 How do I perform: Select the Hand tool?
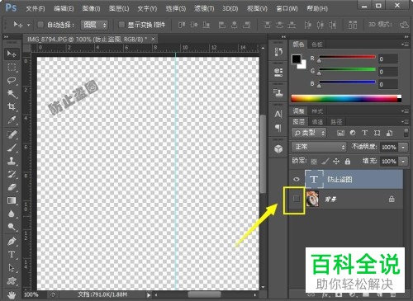pyautogui.click(x=12, y=295)
